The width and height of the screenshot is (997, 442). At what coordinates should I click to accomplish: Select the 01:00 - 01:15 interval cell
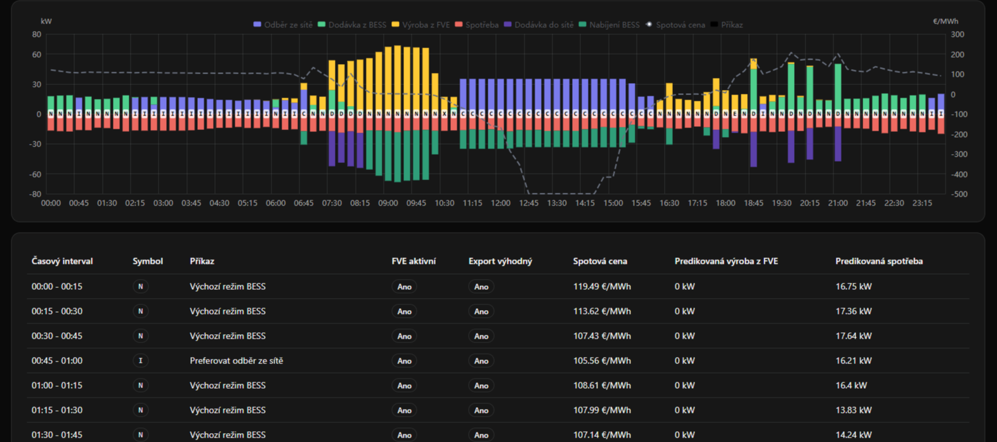[x=57, y=386]
